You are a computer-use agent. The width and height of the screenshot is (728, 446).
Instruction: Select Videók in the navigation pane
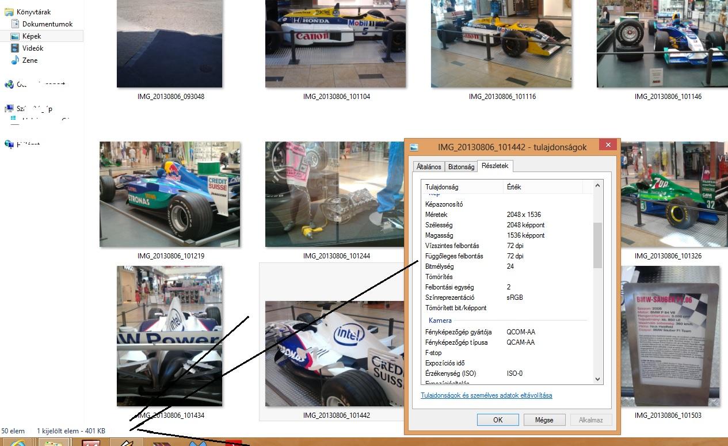[x=33, y=48]
